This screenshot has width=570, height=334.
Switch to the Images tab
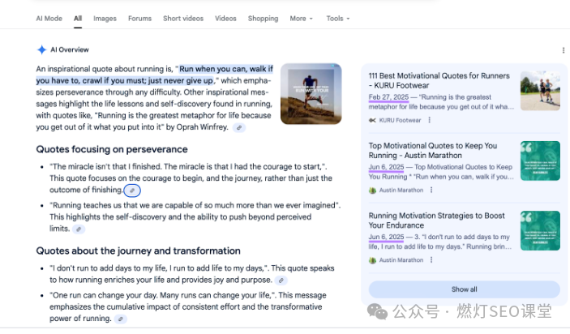point(105,19)
